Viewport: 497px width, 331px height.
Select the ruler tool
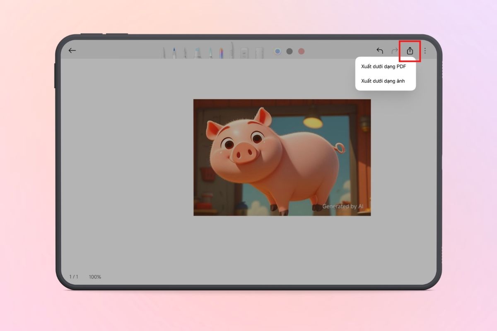pos(259,50)
